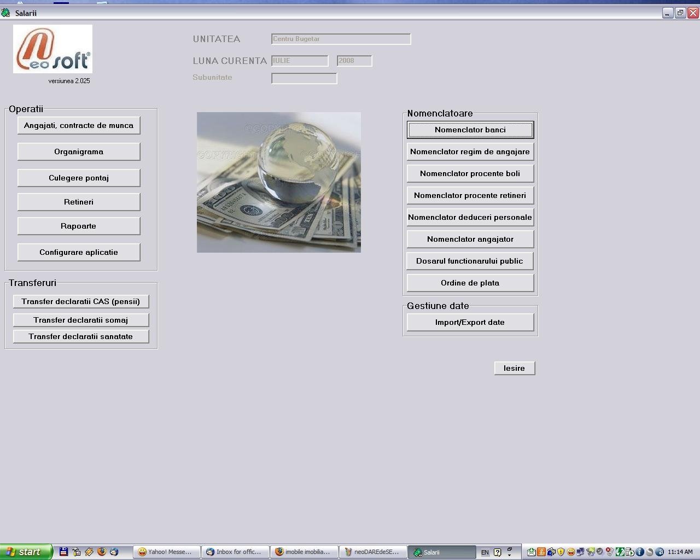Select the Salarii taskbar button

(x=442, y=552)
